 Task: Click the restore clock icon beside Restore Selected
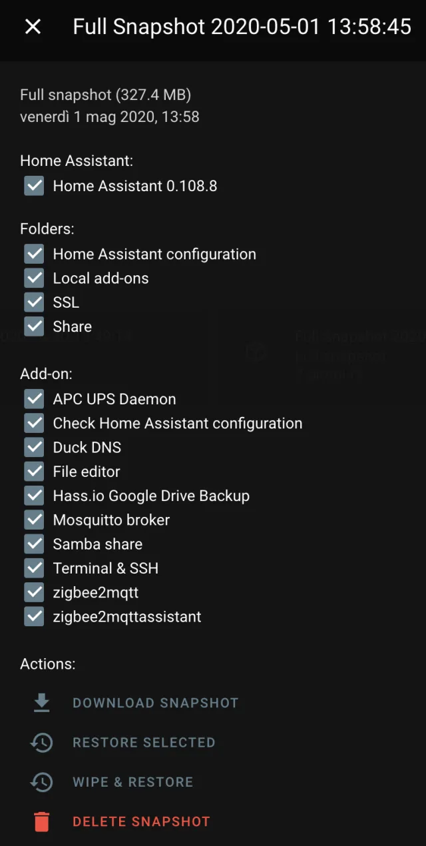click(41, 743)
